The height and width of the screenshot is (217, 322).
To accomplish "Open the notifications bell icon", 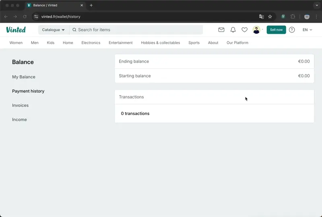I will pos(233,30).
